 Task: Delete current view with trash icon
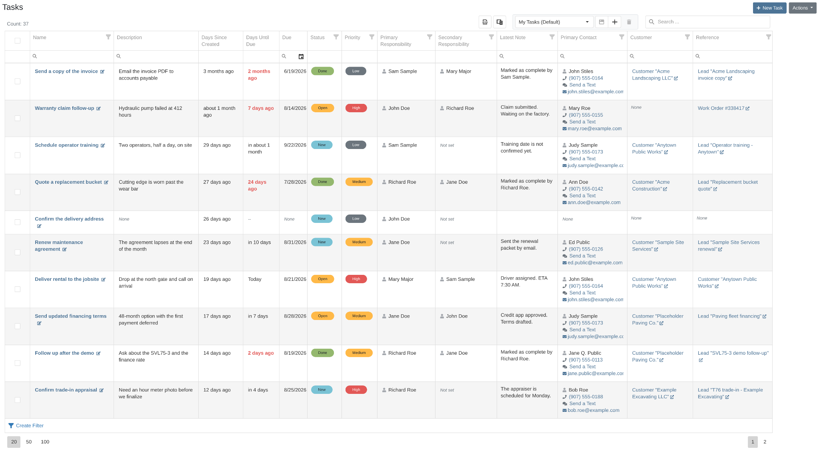[629, 22]
